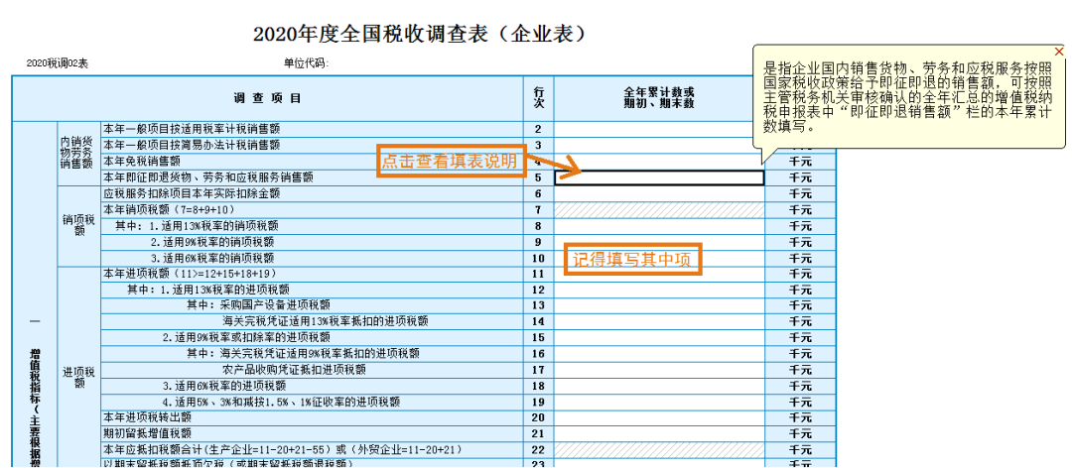The image size is (1072, 468).
Task: Select the input cell for row 15
Action: (x=659, y=338)
